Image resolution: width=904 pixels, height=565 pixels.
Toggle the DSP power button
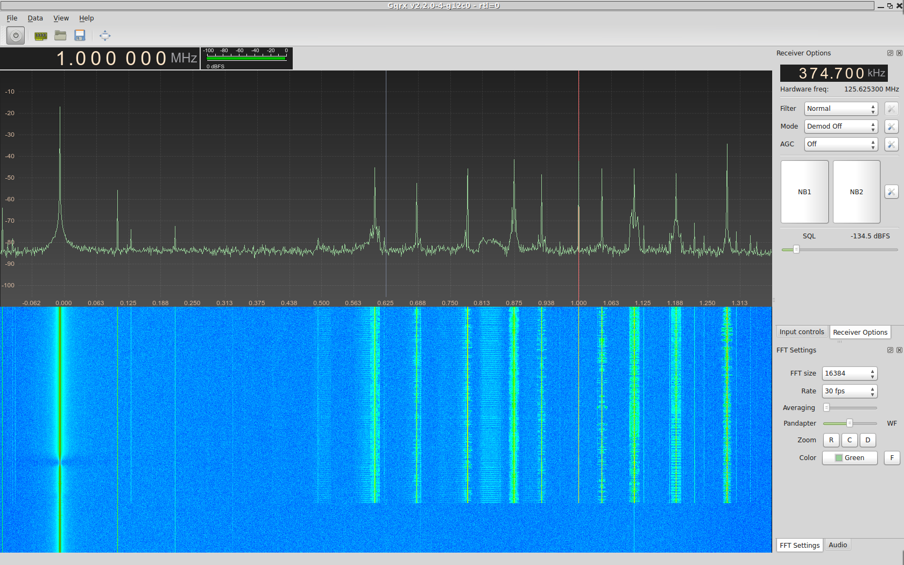(x=16, y=36)
